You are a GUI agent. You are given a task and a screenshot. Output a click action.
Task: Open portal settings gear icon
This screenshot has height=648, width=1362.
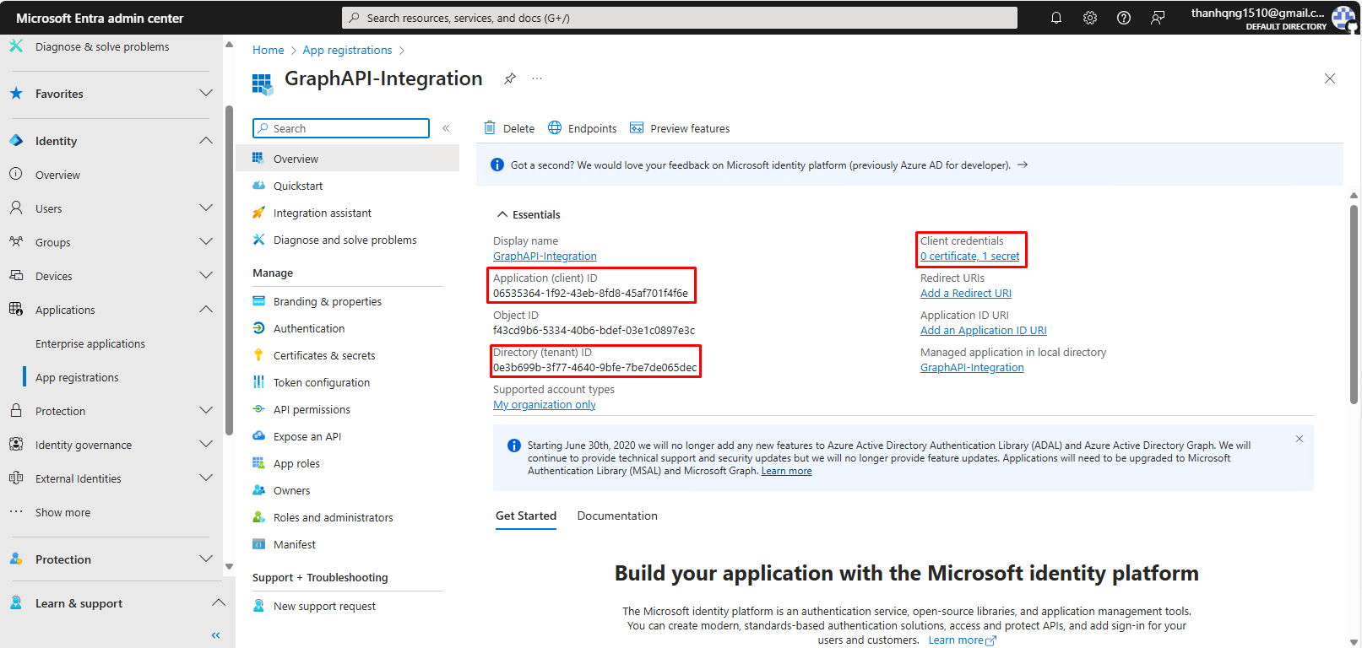(1090, 18)
